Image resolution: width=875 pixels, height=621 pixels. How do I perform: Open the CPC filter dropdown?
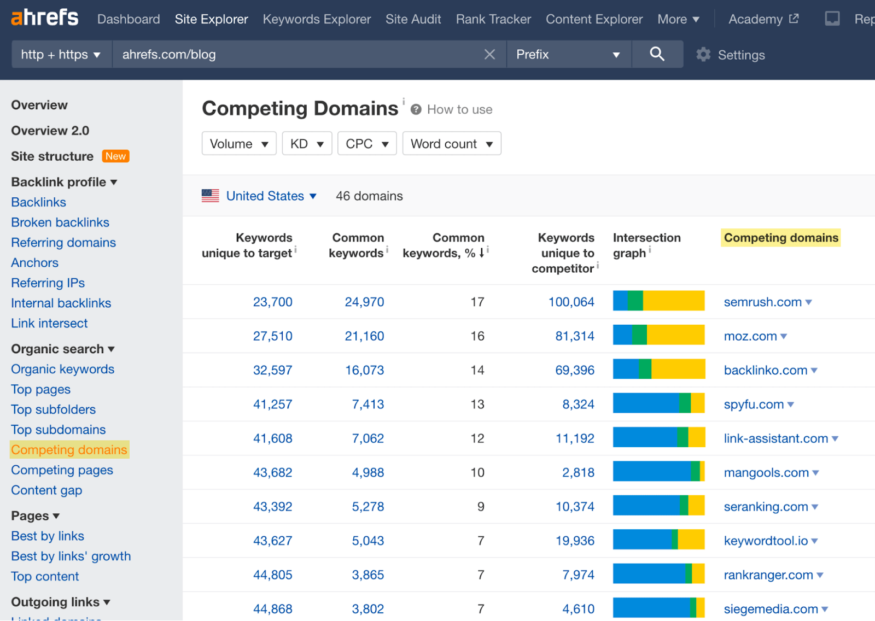(367, 144)
